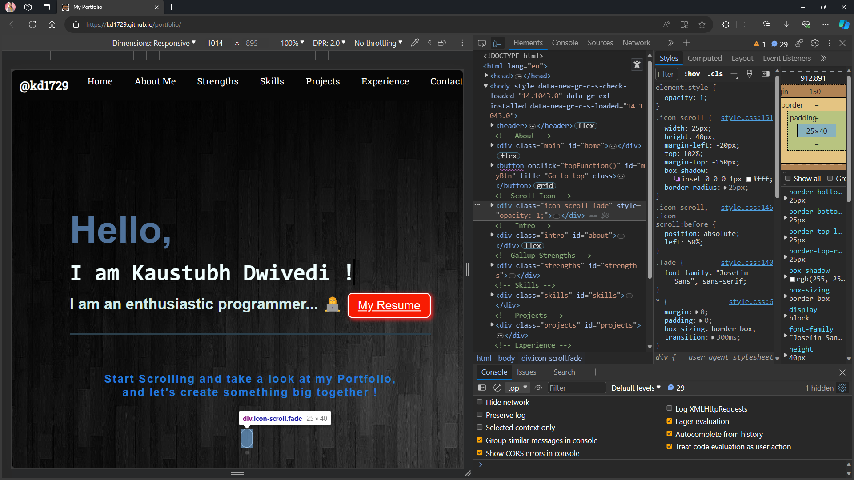The height and width of the screenshot is (480, 854).
Task: Switch to the Network tab
Action: pos(636,43)
